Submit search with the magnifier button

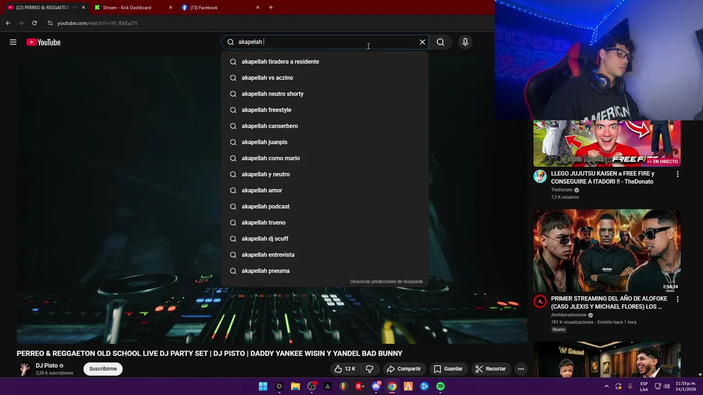click(440, 42)
